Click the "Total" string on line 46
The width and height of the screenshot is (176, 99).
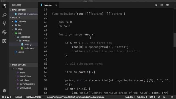pyautogui.click(x=121, y=47)
